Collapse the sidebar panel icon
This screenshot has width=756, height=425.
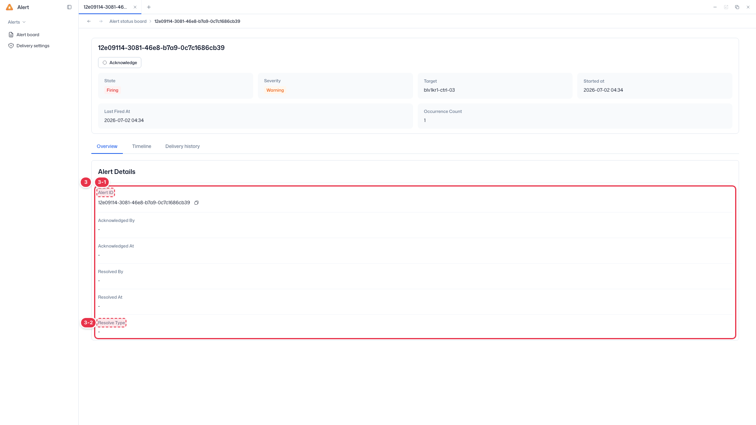pyautogui.click(x=69, y=7)
